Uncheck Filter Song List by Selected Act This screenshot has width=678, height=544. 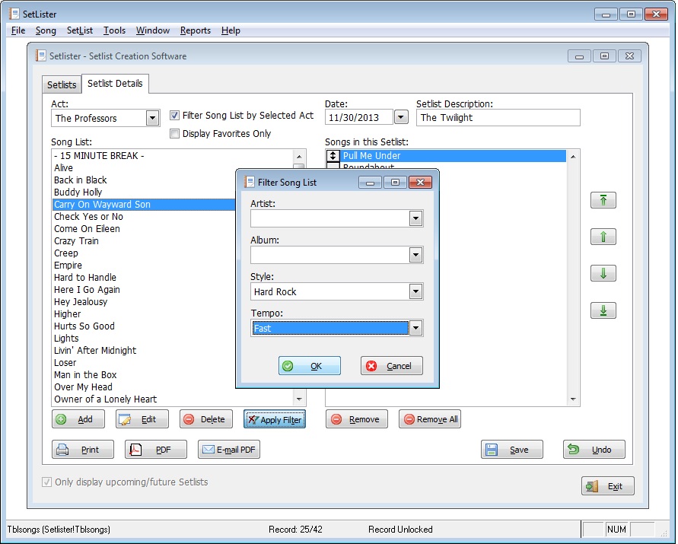175,116
